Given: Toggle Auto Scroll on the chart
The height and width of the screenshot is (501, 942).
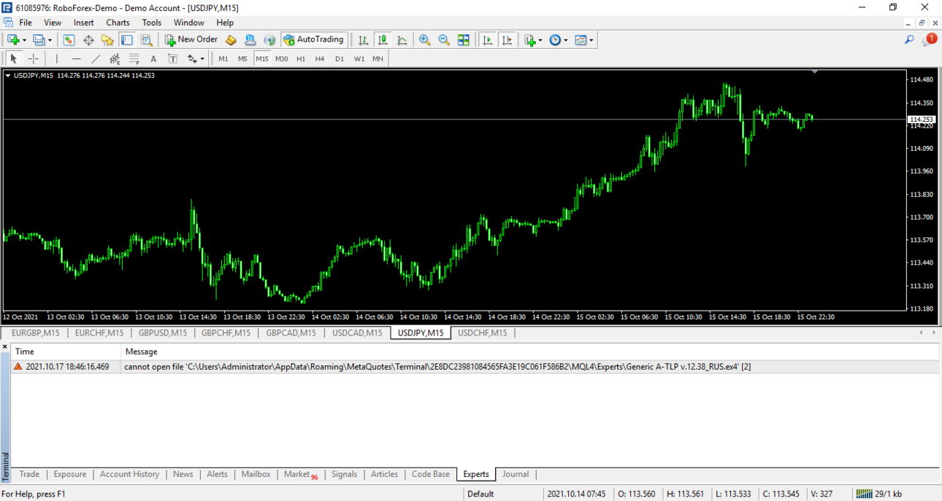Looking at the screenshot, I should click(488, 40).
